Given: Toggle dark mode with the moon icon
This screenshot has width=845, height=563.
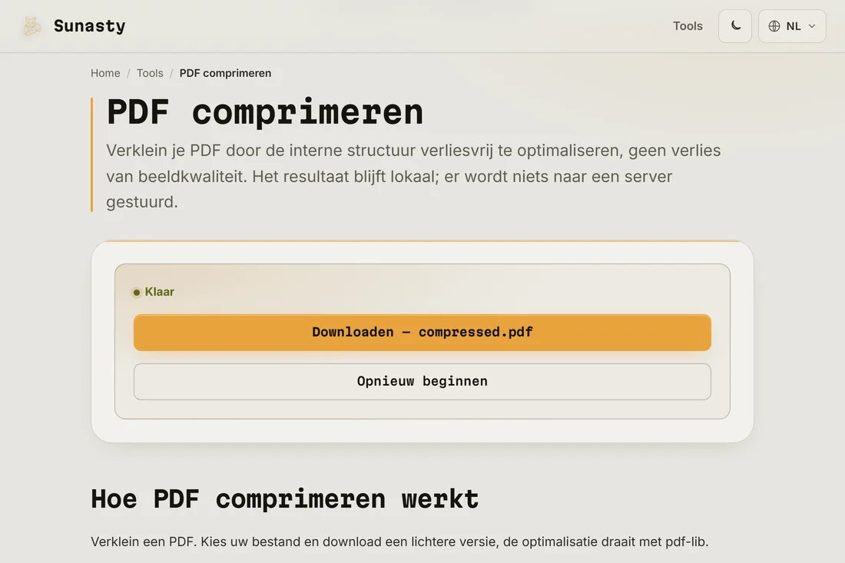Looking at the screenshot, I should click(735, 26).
